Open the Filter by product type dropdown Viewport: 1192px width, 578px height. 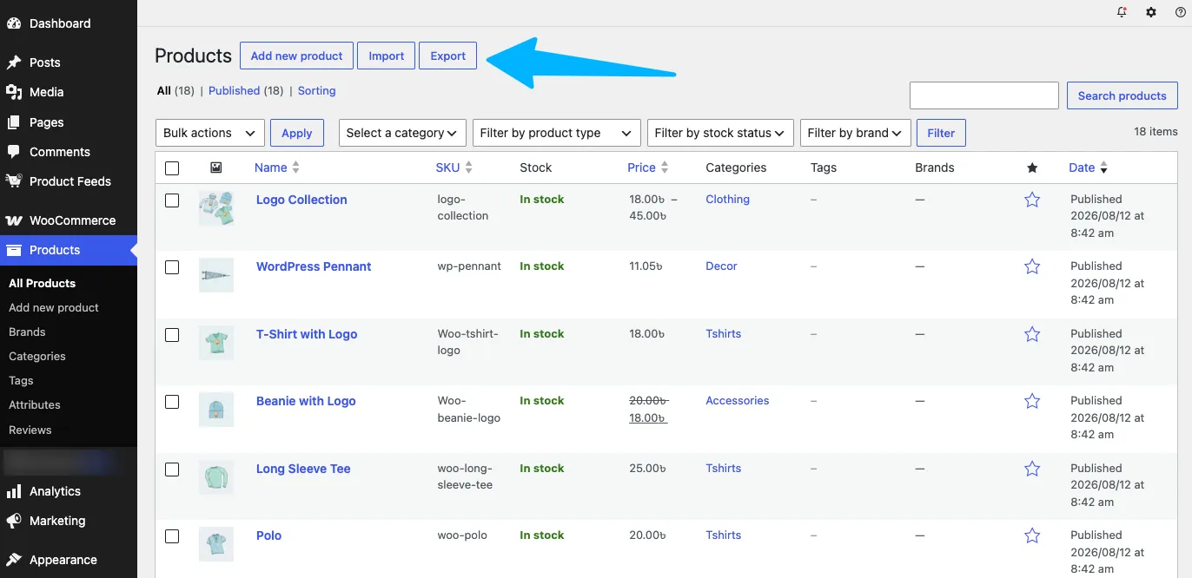[x=557, y=133]
